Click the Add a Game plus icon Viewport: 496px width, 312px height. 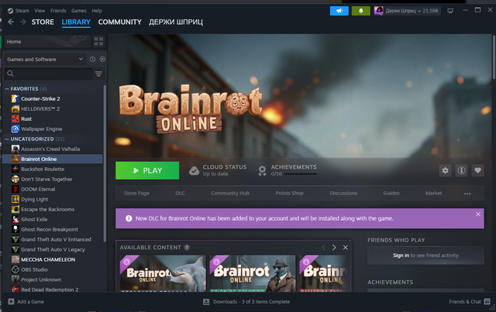11,302
